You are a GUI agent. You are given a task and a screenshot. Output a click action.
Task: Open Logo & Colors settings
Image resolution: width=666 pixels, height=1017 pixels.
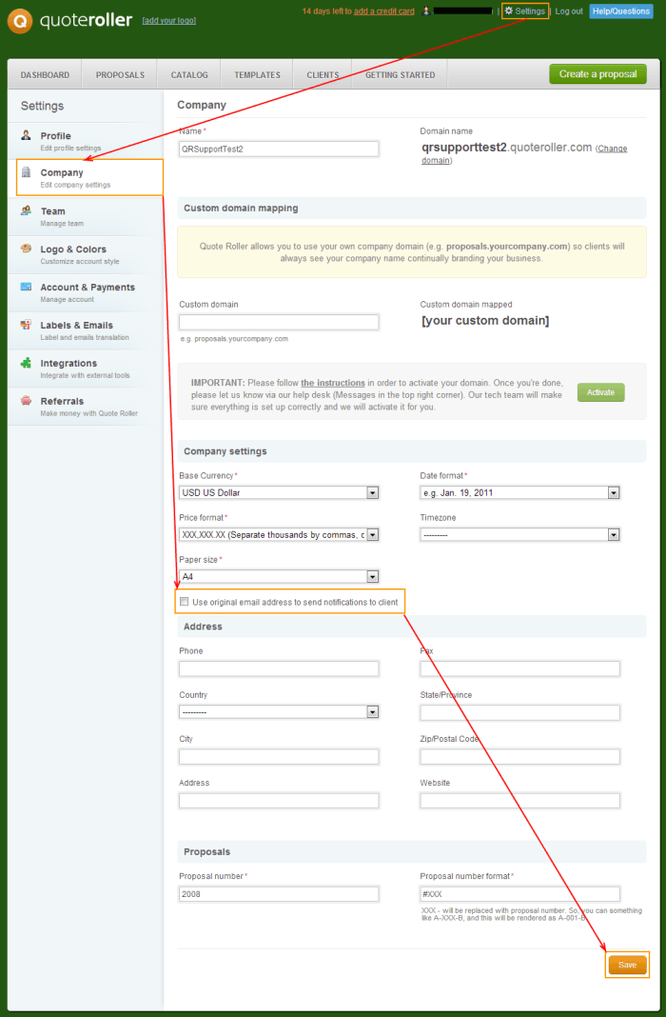click(x=86, y=254)
